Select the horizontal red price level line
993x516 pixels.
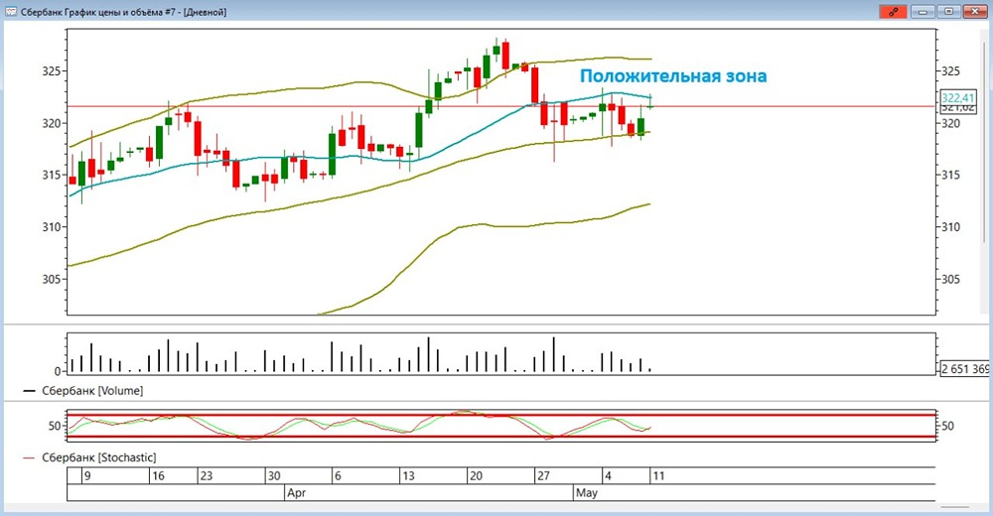tap(500, 106)
